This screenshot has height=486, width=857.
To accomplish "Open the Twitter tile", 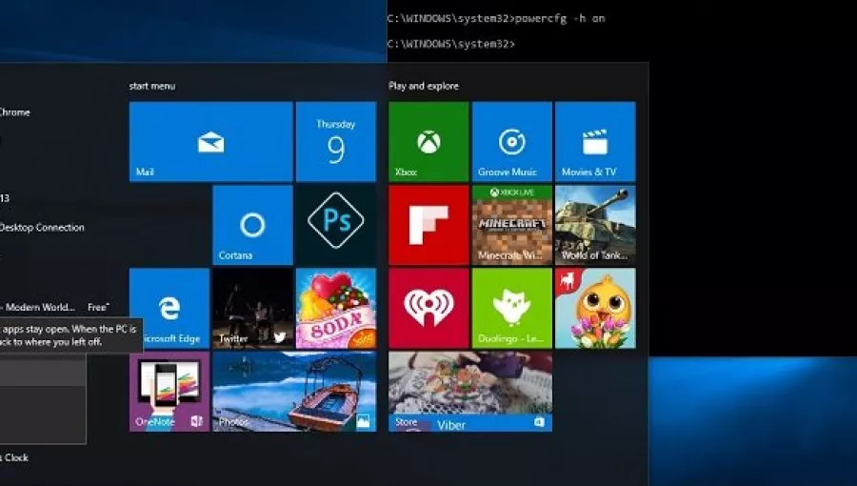I will click(252, 309).
